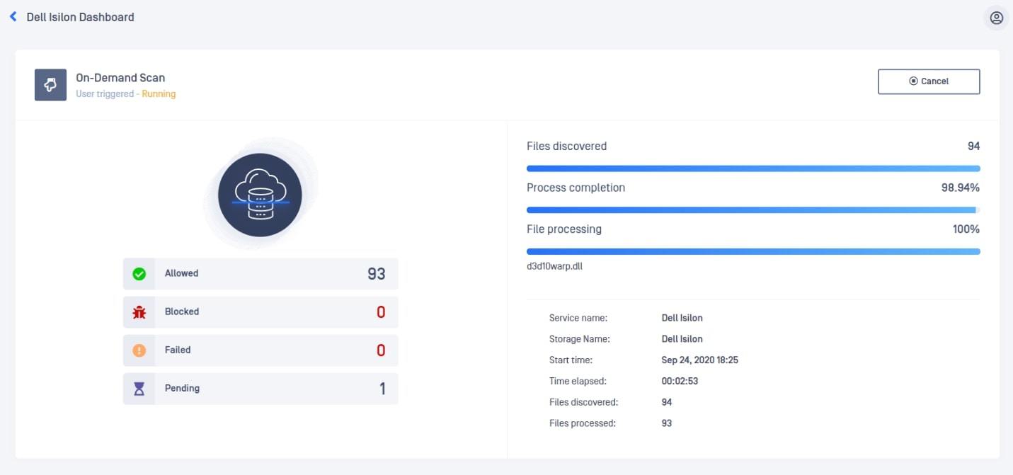Screen dimensions: 1013x475
Task: Select the Blocked count row
Action: [261, 312]
